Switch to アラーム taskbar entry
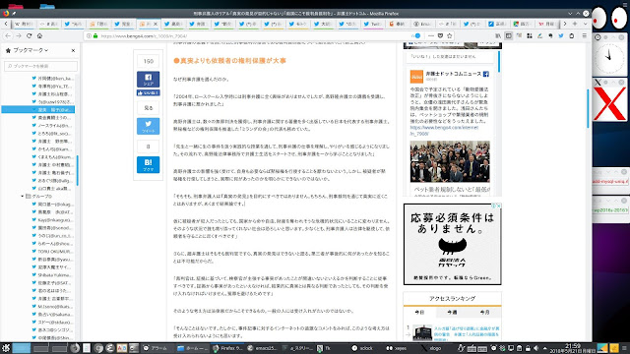630x354 pixels. click(x=156, y=348)
